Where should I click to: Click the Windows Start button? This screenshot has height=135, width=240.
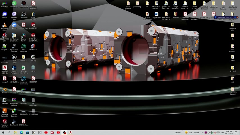point(3,132)
